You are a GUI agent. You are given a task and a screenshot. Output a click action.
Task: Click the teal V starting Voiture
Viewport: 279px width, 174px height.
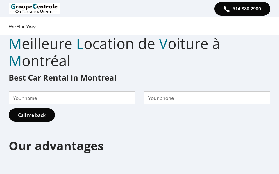[163, 43]
